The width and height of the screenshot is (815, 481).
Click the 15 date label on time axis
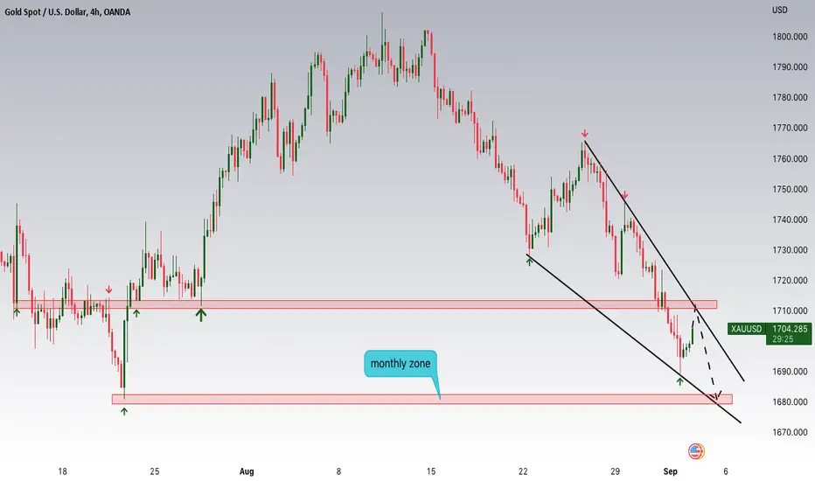tap(431, 471)
